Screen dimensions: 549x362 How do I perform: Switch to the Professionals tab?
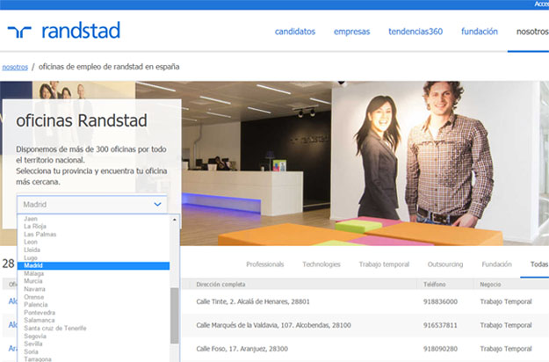264,264
